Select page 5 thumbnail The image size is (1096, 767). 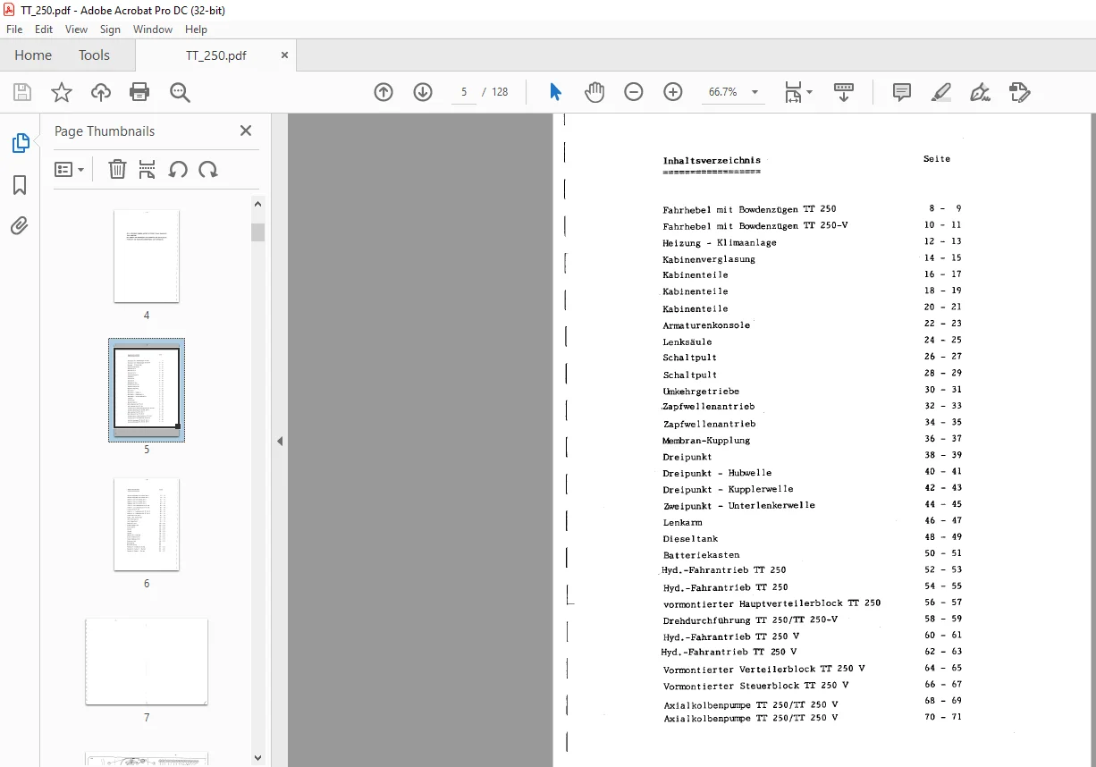click(x=147, y=391)
